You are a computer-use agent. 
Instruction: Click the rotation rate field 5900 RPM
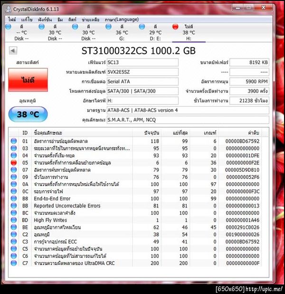249,81
